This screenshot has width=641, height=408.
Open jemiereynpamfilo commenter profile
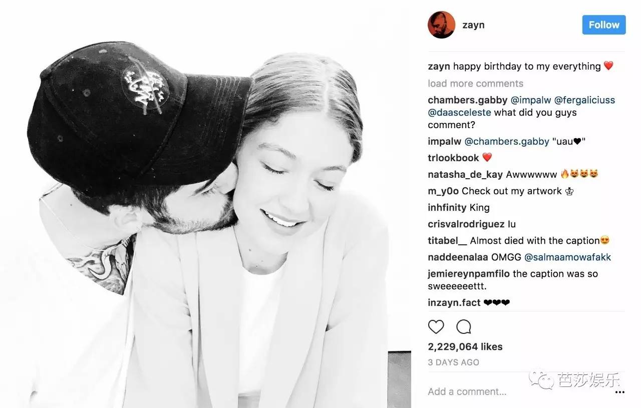click(469, 274)
